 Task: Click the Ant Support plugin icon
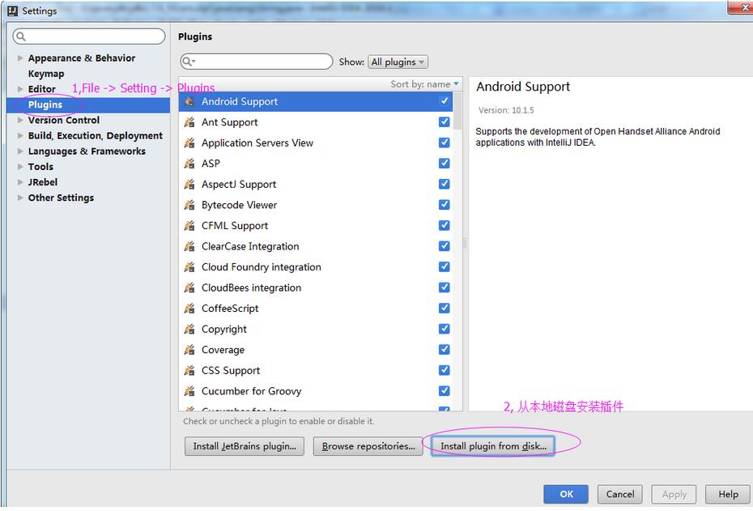coord(189,122)
